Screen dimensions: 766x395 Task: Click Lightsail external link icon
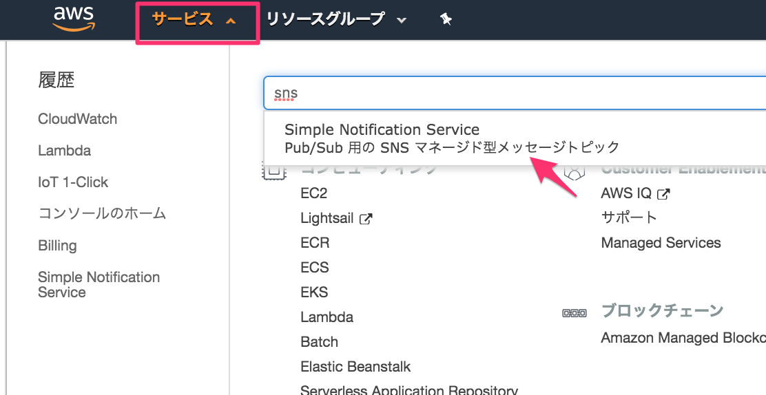coord(365,219)
